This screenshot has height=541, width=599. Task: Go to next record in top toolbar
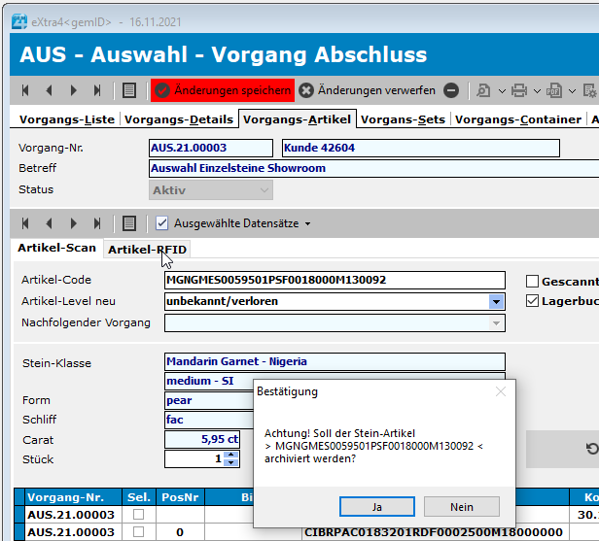point(73,90)
